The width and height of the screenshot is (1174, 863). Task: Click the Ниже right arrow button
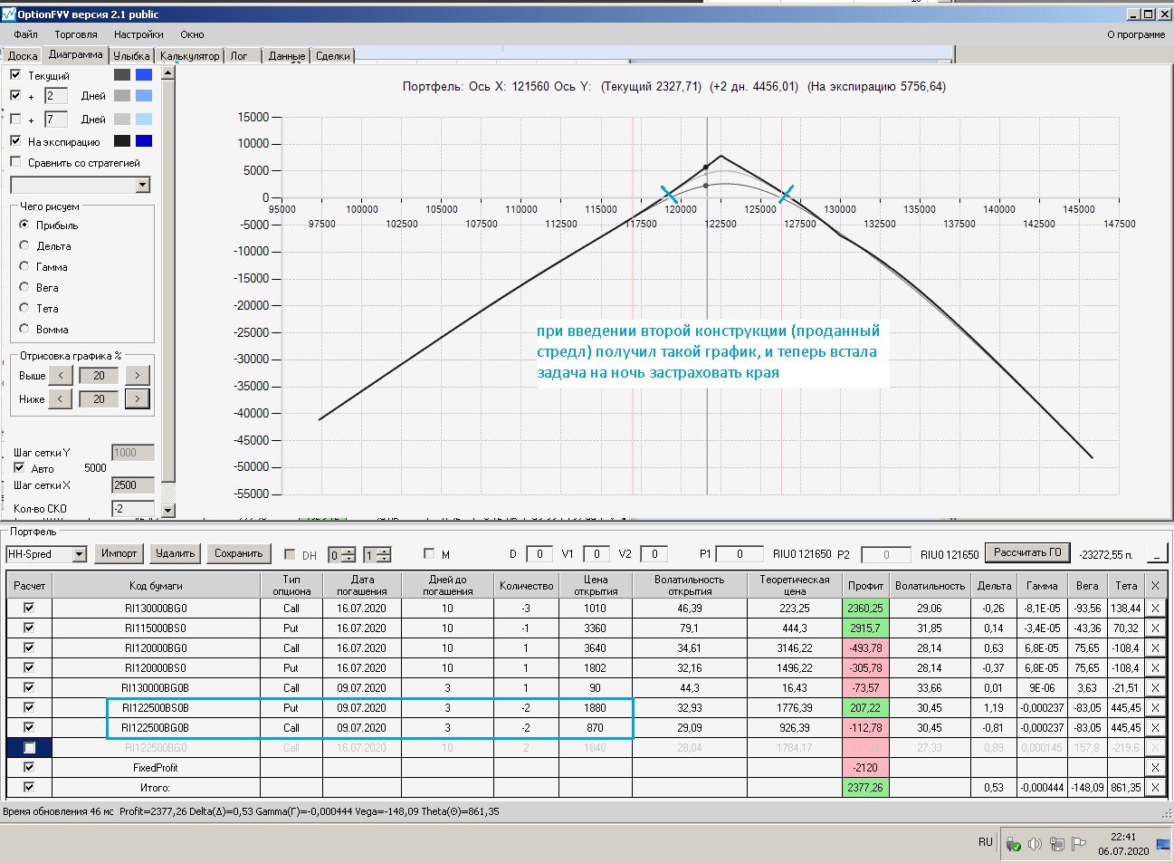click(137, 398)
